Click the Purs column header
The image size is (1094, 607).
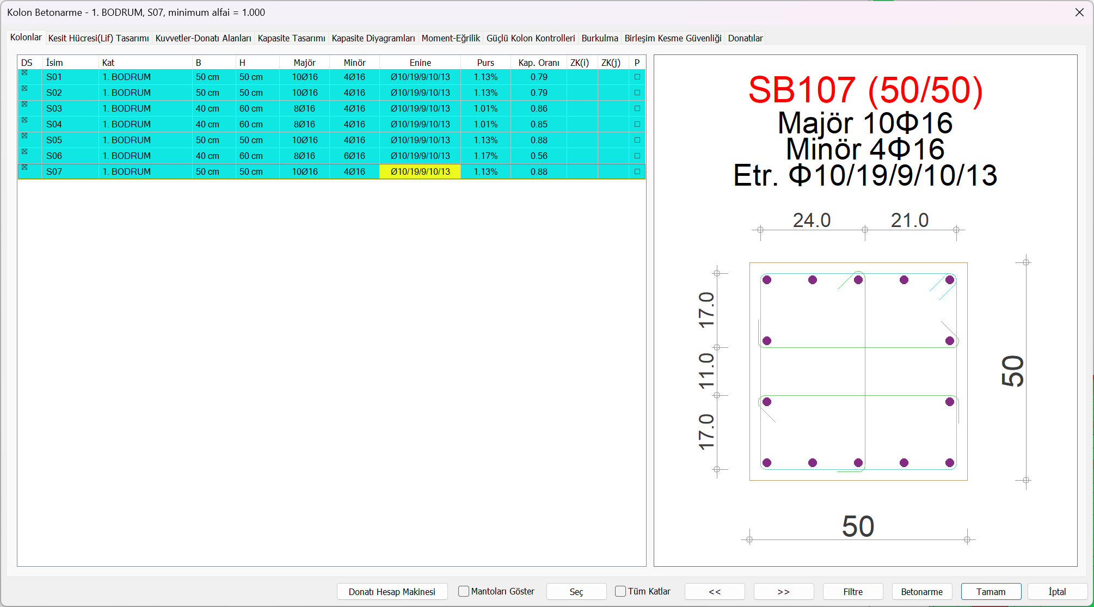point(485,63)
